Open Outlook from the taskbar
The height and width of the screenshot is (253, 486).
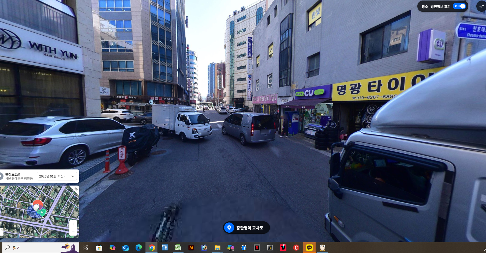(125, 248)
